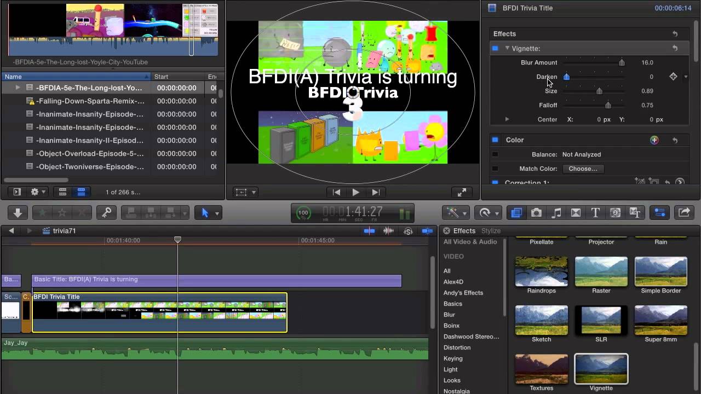Open the Photos Browser camera icon
Image resolution: width=701 pixels, height=394 pixels.
tap(536, 213)
